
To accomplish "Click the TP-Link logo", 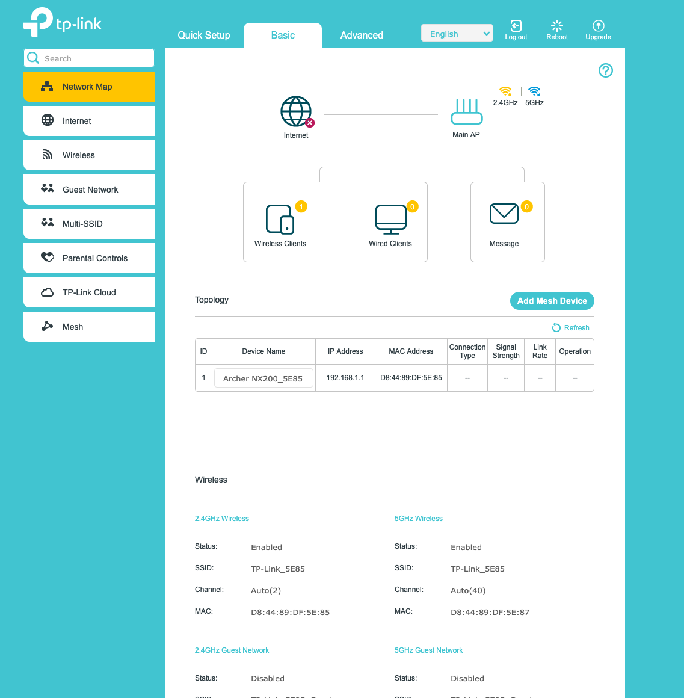I will point(63,22).
